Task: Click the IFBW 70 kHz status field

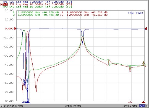Action: pos(73,106)
